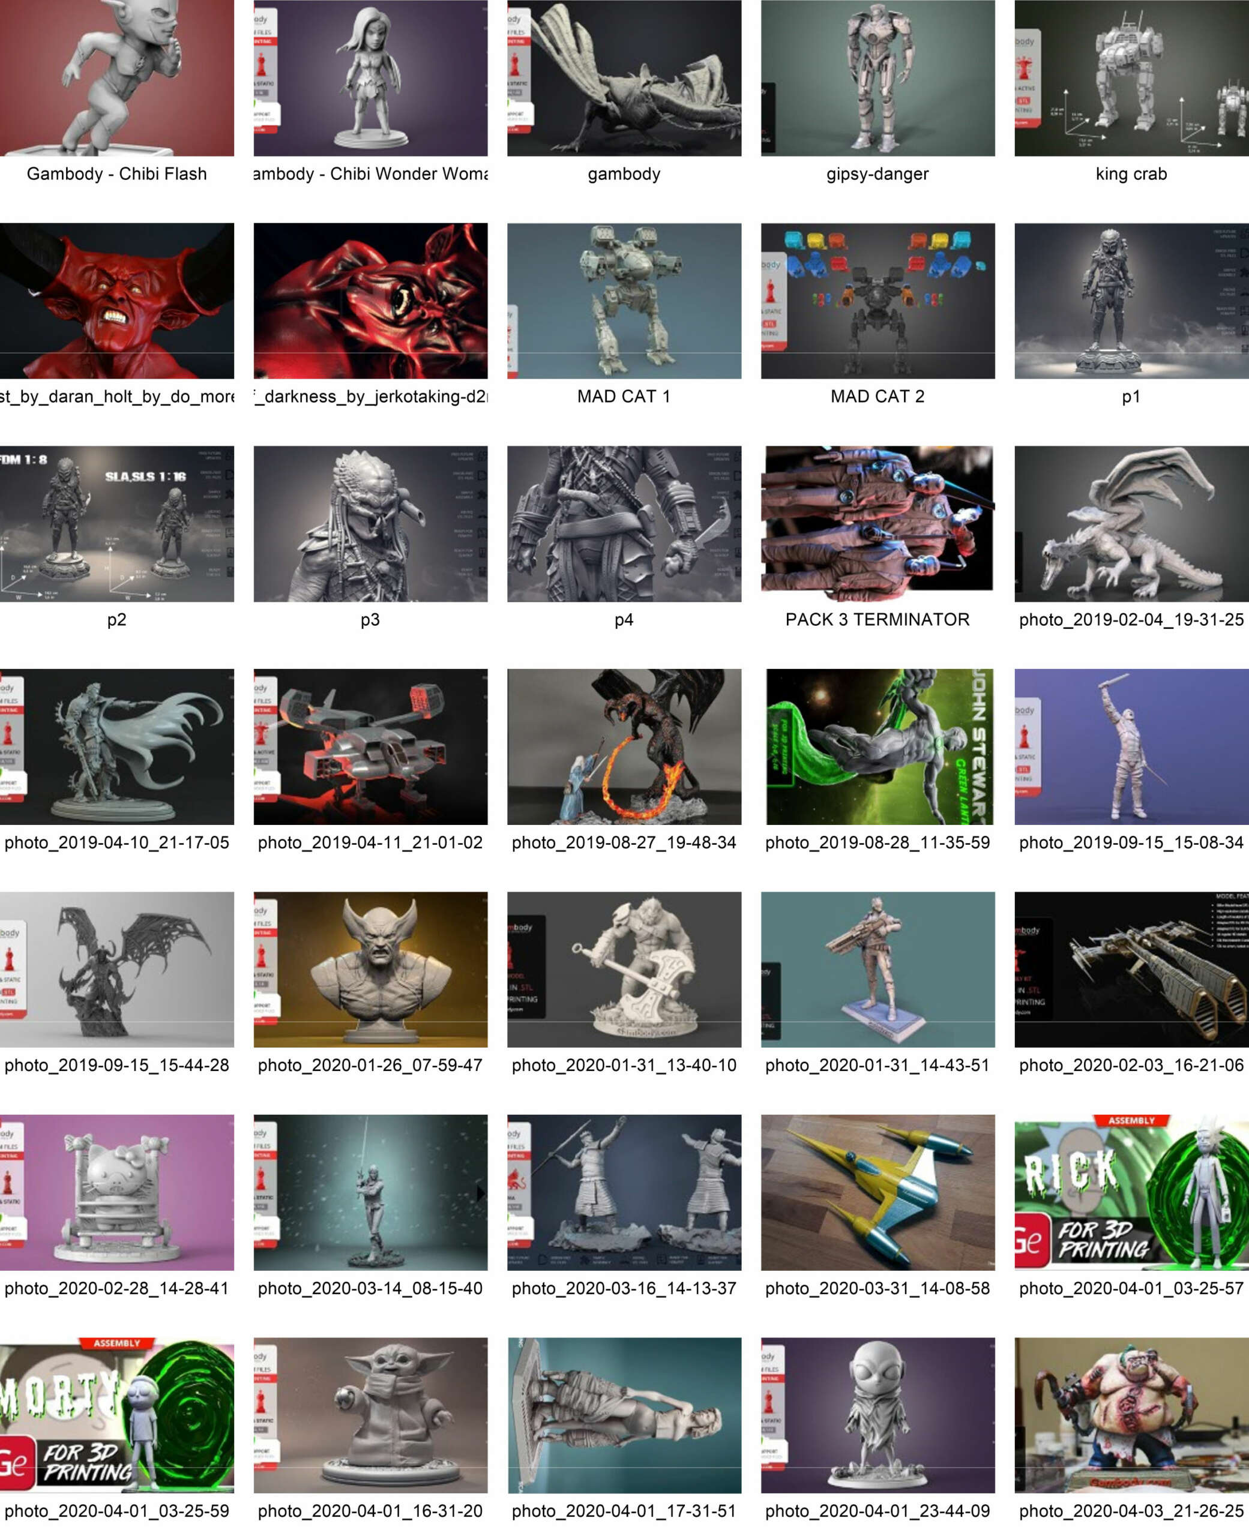Click 'photo_2019-09-15_15-44-28' file name
The height and width of the screenshot is (1536, 1249).
click(x=116, y=1066)
